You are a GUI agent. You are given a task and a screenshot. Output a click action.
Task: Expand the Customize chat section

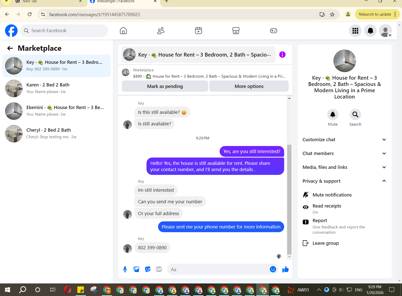click(344, 140)
